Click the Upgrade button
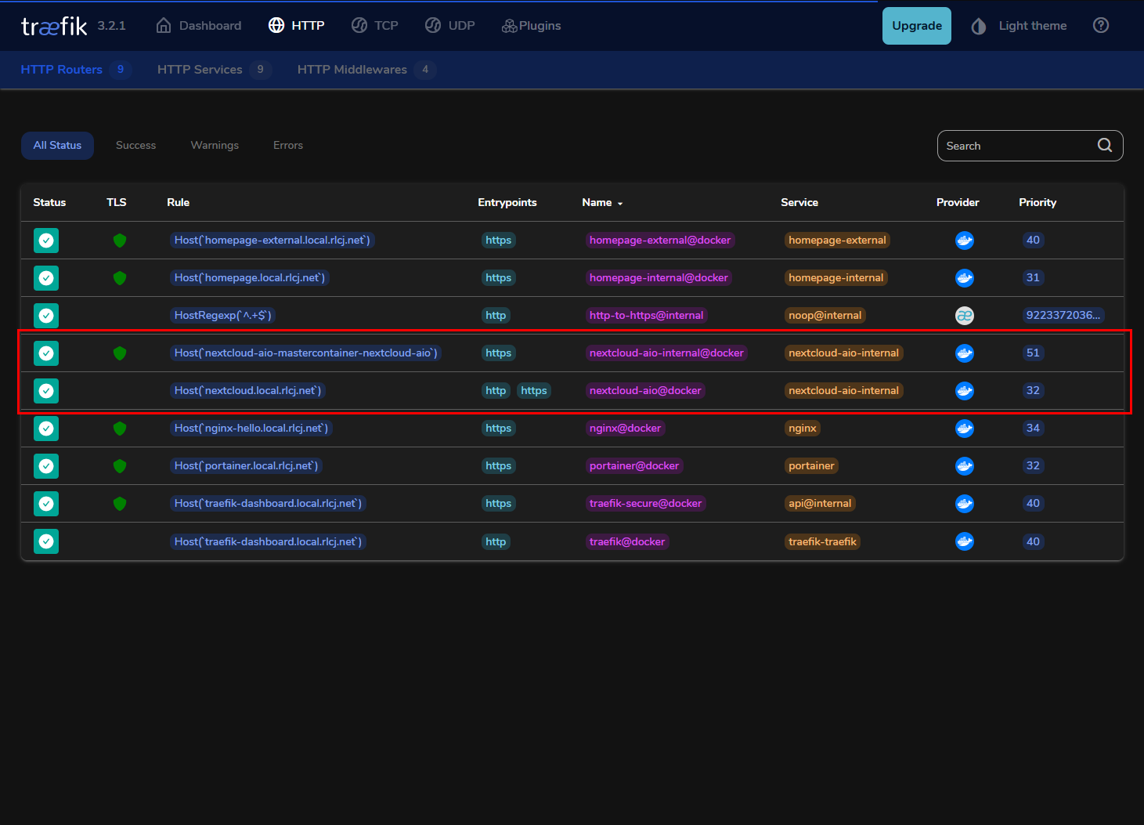1144x825 pixels. tap(916, 25)
